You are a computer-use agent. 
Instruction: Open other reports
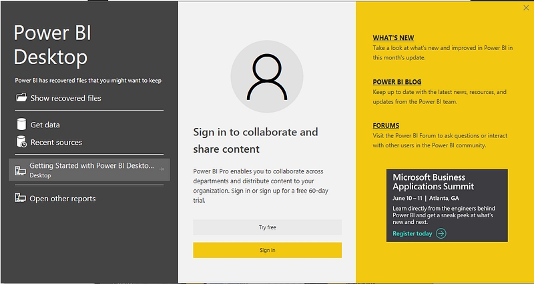[x=62, y=199]
